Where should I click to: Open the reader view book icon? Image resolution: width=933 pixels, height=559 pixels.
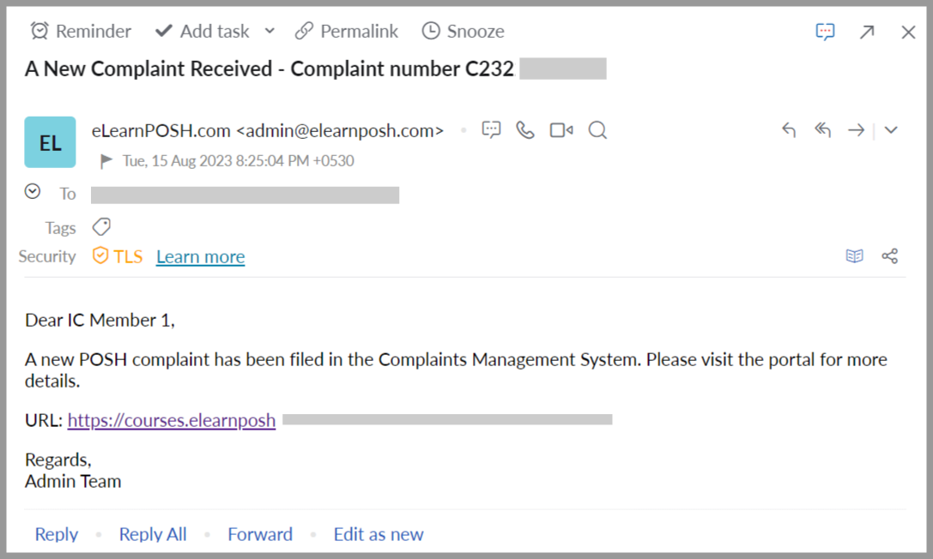pyautogui.click(x=854, y=256)
